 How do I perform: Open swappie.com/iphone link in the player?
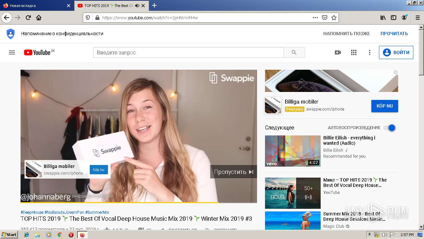[92, 196]
